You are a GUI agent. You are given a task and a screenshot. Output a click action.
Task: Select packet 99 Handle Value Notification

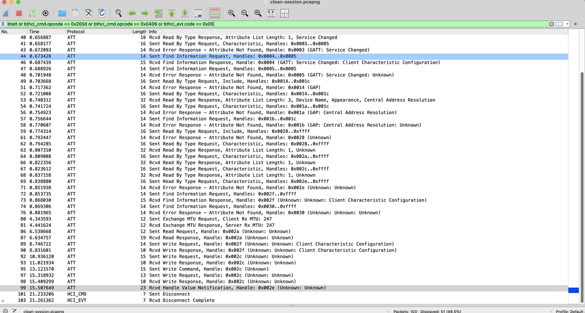pyautogui.click(x=284, y=288)
